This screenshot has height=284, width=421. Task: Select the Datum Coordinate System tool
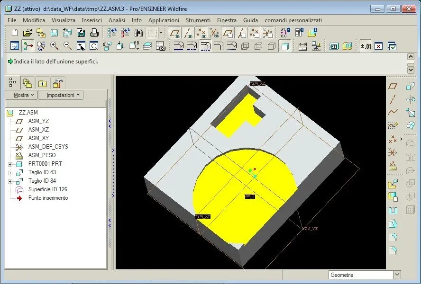[393, 152]
